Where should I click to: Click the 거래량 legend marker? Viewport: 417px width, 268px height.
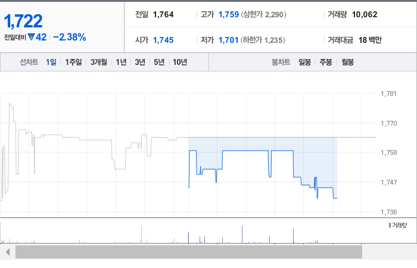(x=390, y=225)
